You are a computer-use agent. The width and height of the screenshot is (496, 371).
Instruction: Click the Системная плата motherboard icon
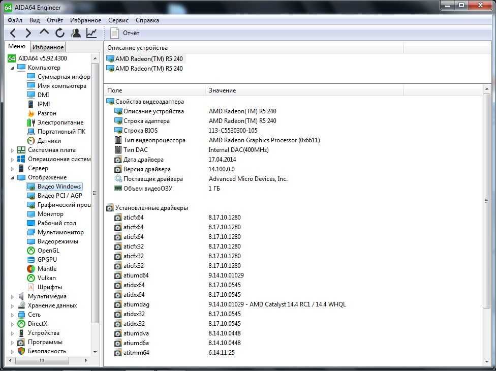21,150
